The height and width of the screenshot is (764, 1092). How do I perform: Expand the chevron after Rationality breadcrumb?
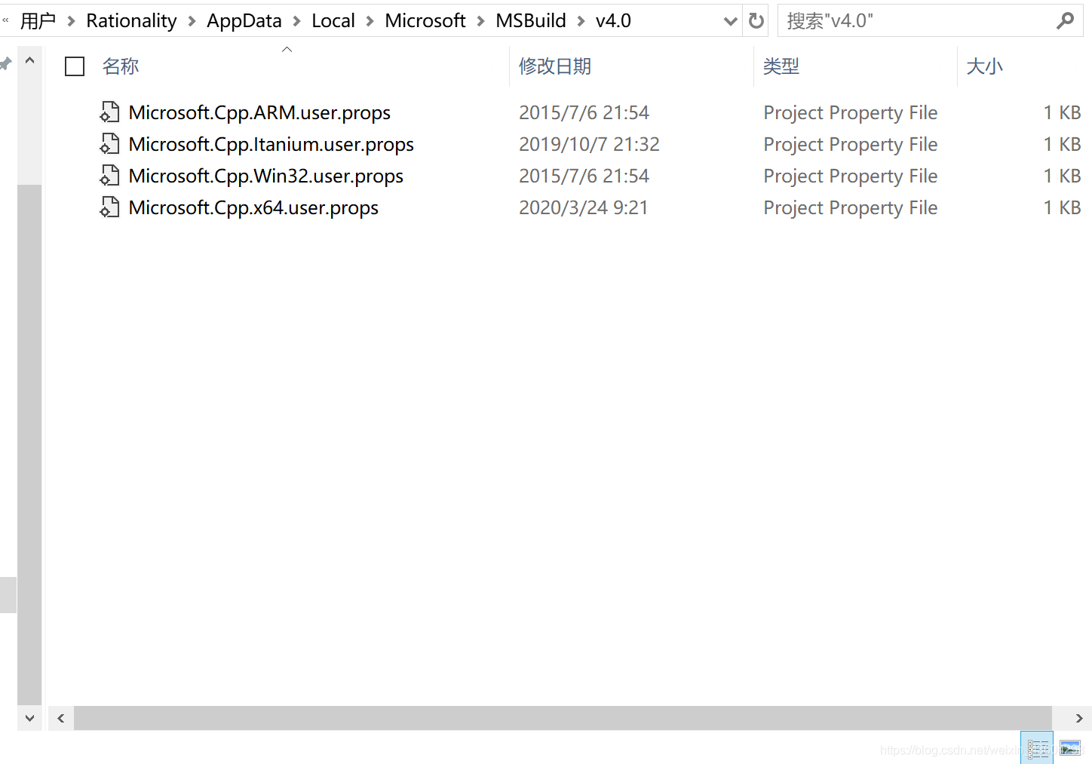[x=192, y=21]
